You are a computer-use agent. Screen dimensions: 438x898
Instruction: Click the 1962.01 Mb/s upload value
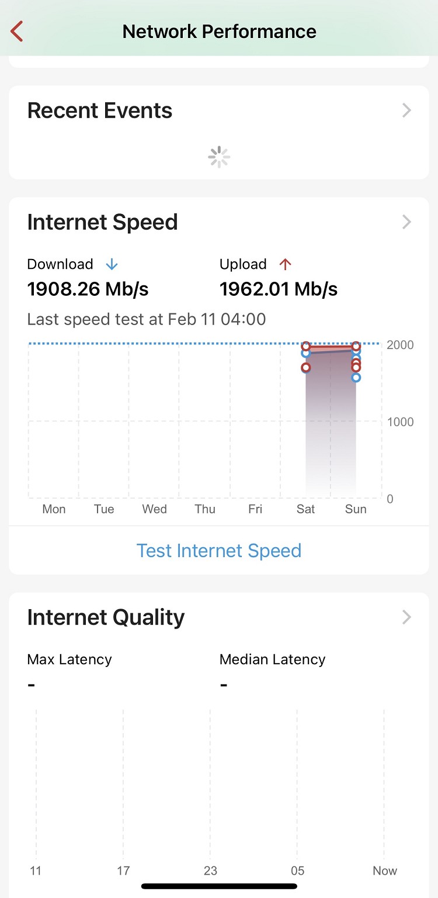click(x=279, y=289)
